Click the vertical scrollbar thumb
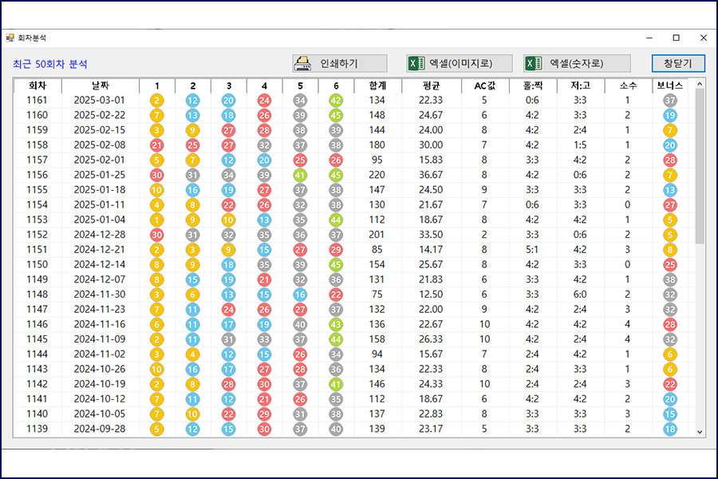Image resolution: width=718 pixels, height=479 pixels. 700,166
